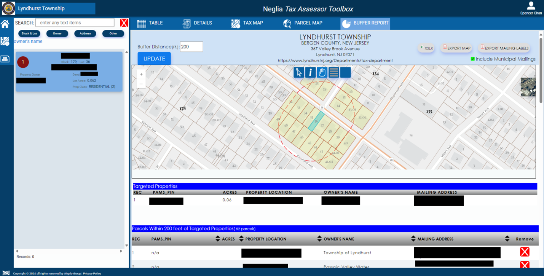This screenshot has width=544, height=276.
Task: Open the Privacy Policy link
Action: 92,273
